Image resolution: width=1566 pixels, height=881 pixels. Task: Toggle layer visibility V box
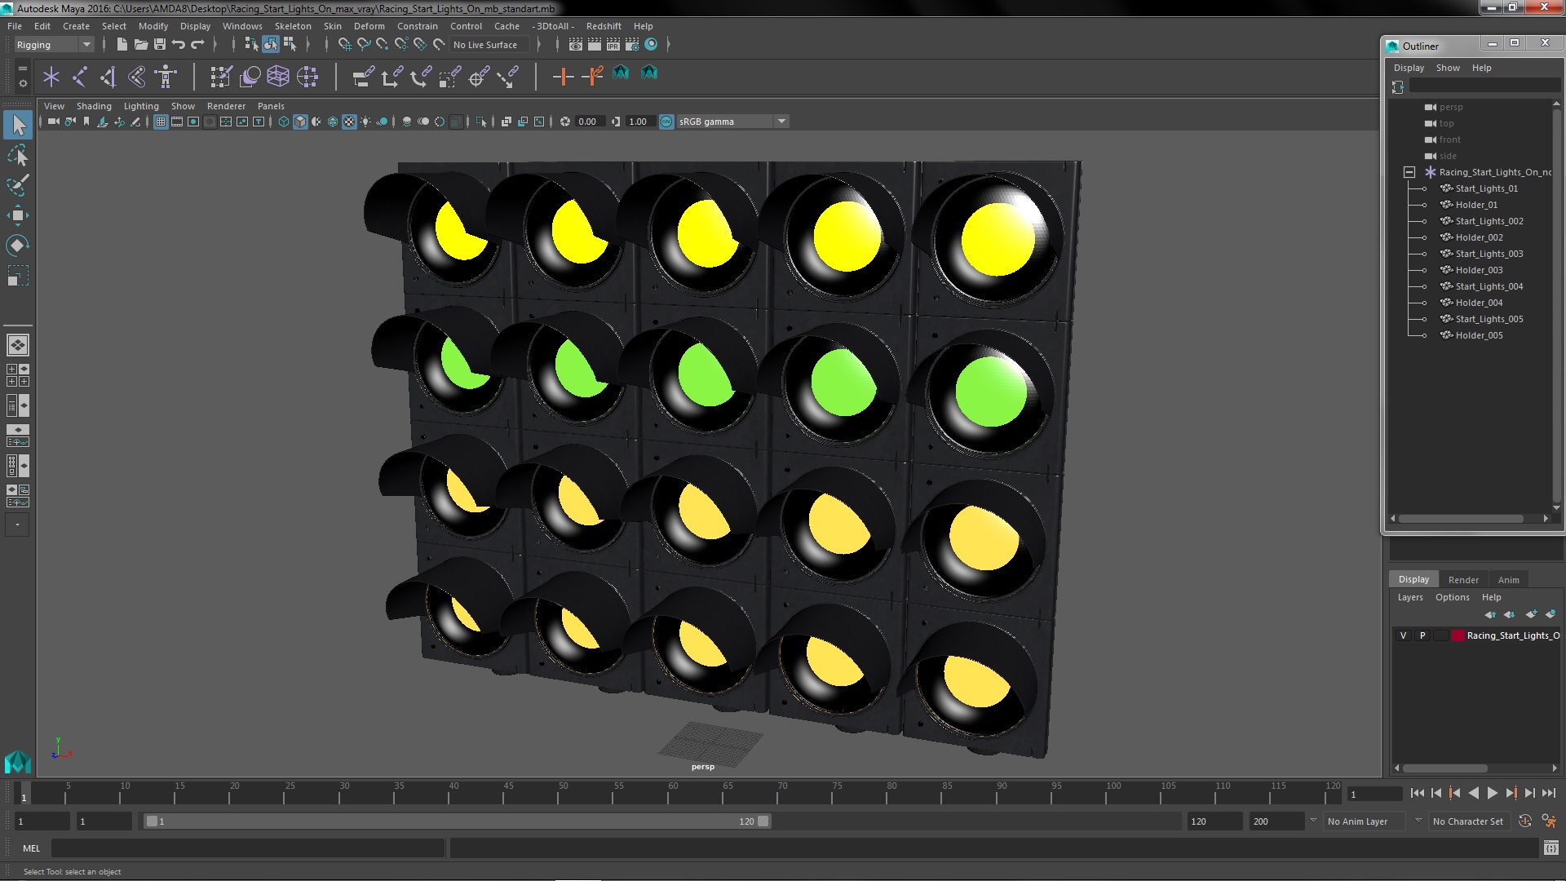(x=1403, y=635)
